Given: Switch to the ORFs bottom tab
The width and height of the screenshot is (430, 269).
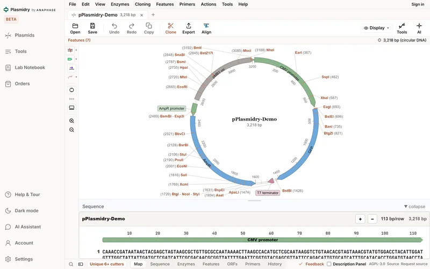Looking at the screenshot, I should point(232,264).
